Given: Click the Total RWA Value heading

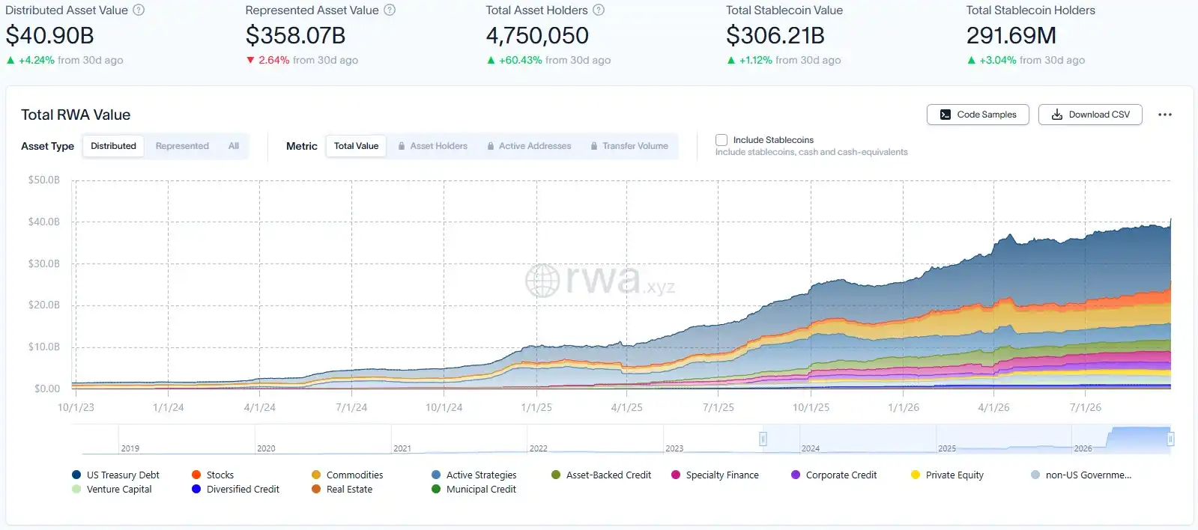Looking at the screenshot, I should 76,115.
